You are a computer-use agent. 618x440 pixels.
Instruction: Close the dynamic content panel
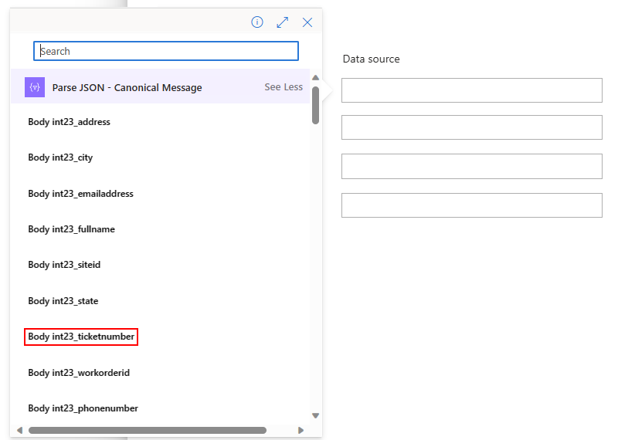[307, 22]
